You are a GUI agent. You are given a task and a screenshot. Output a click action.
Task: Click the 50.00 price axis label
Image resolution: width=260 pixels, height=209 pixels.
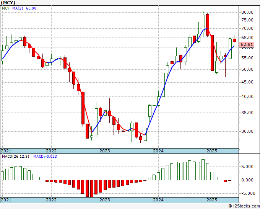(247, 69)
